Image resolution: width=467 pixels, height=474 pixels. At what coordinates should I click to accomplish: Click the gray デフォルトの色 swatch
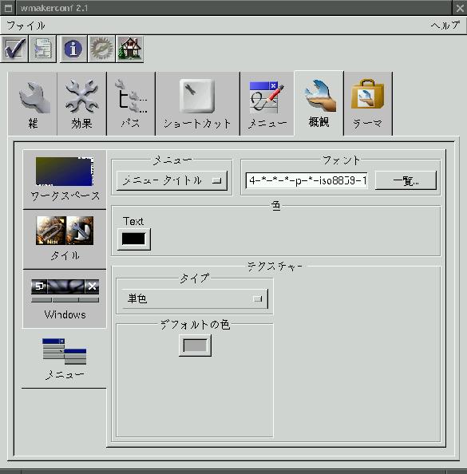(x=195, y=346)
